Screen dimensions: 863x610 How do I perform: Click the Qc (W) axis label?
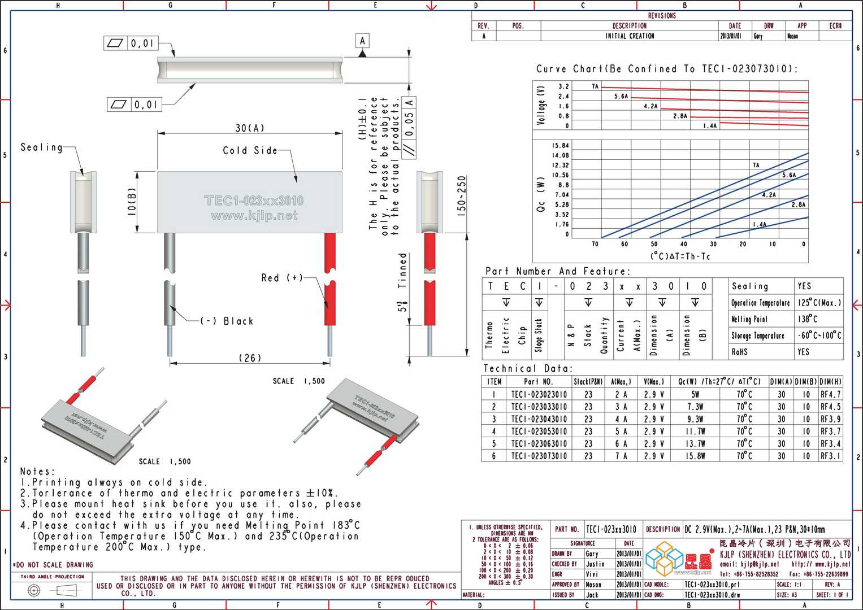tap(541, 195)
